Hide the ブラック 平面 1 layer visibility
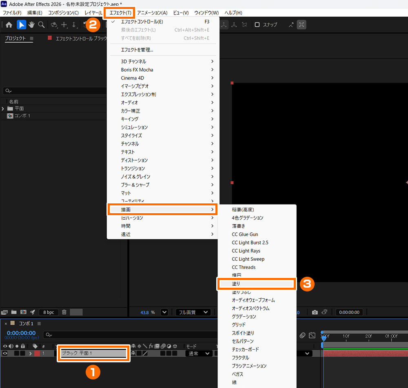The width and height of the screenshot is (408, 388). pyautogui.click(x=5, y=353)
